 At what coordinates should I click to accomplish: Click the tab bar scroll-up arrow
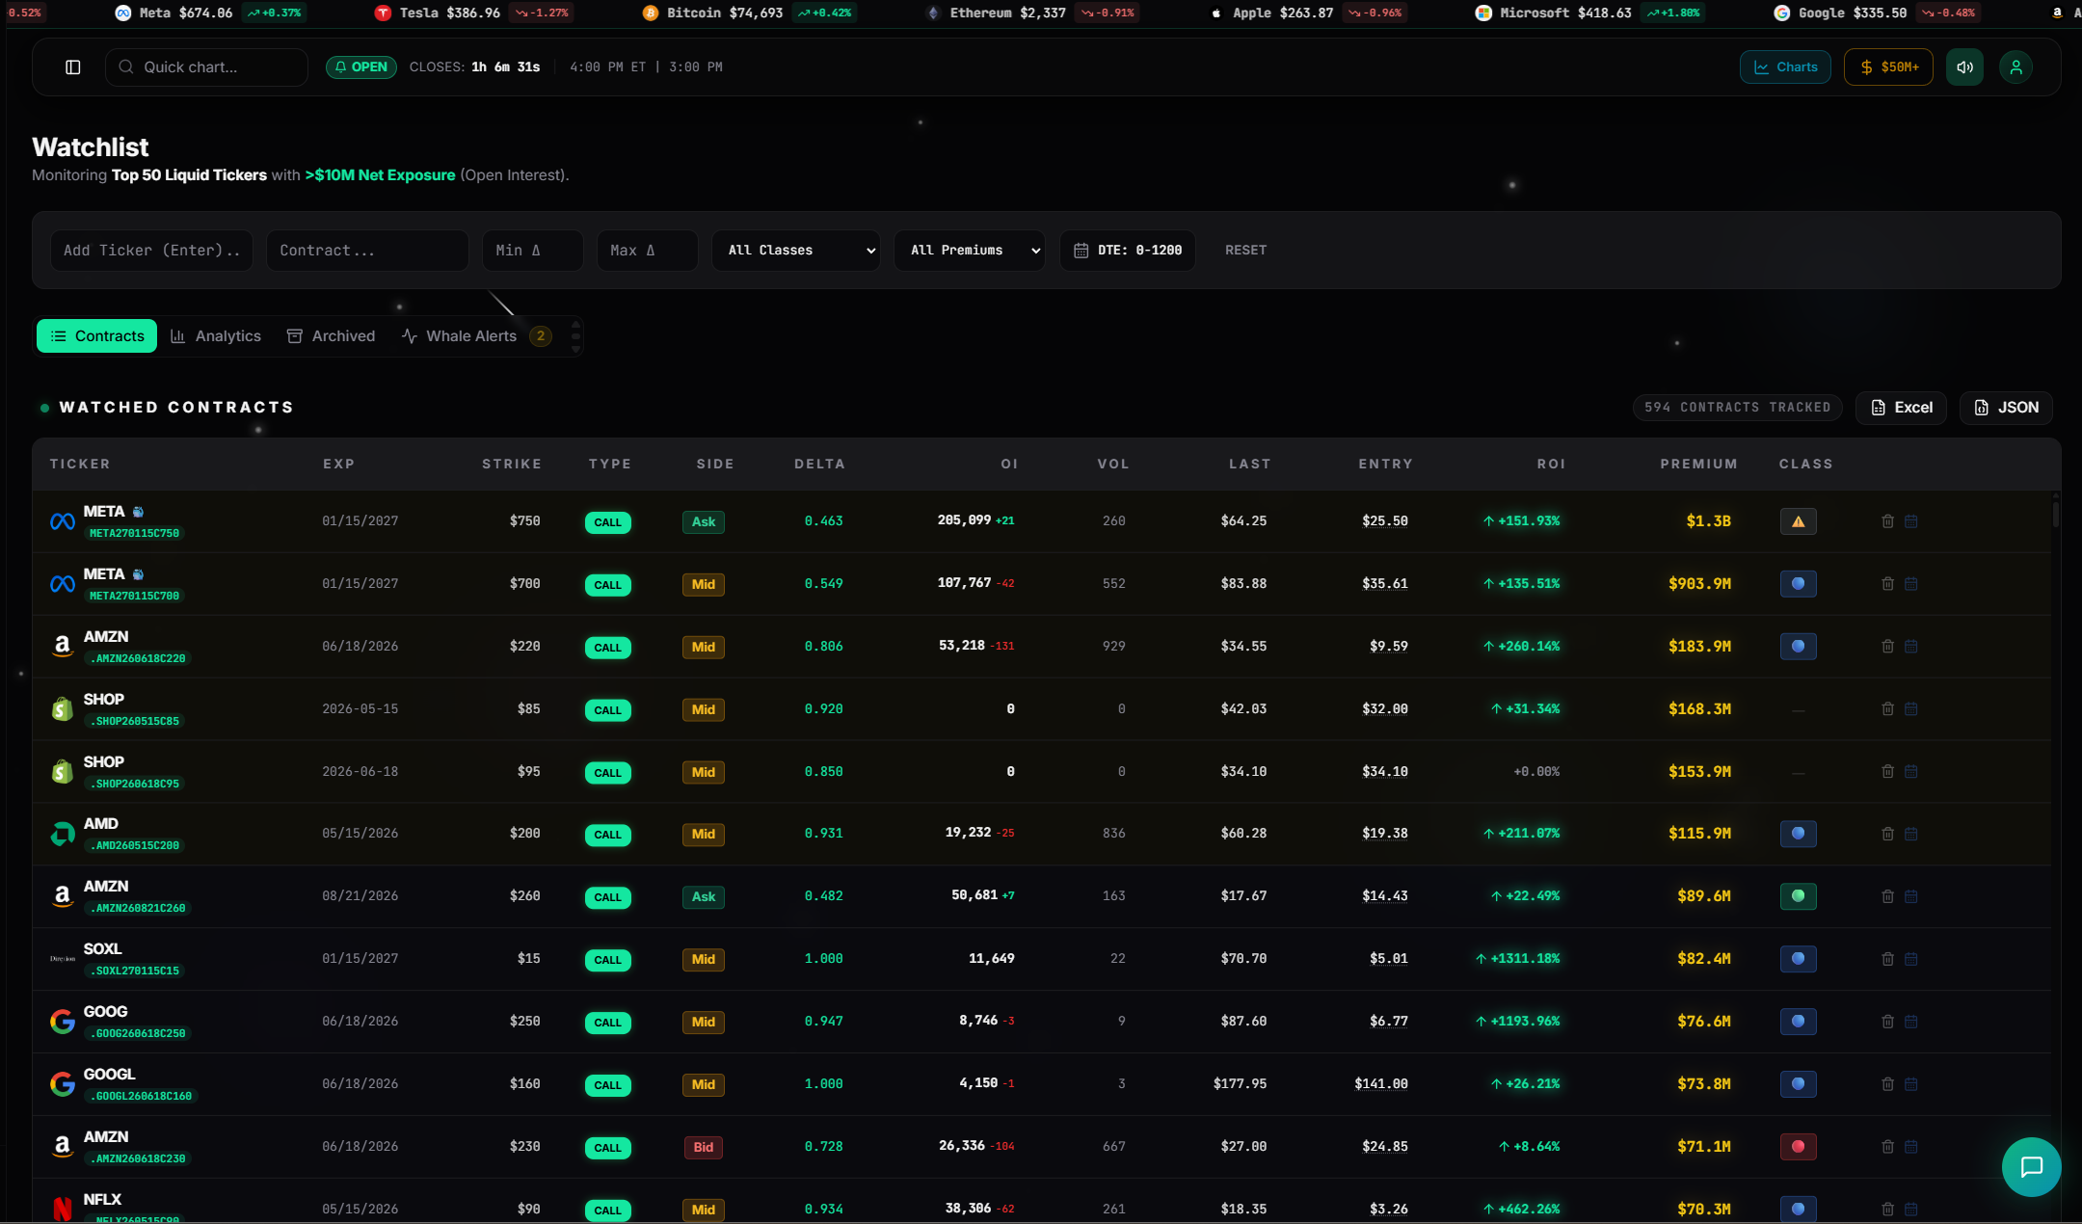click(x=575, y=324)
